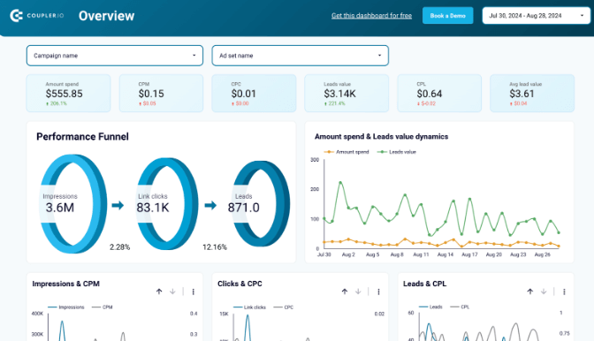Click down arrow on Leads & CPL chart

pyautogui.click(x=544, y=292)
